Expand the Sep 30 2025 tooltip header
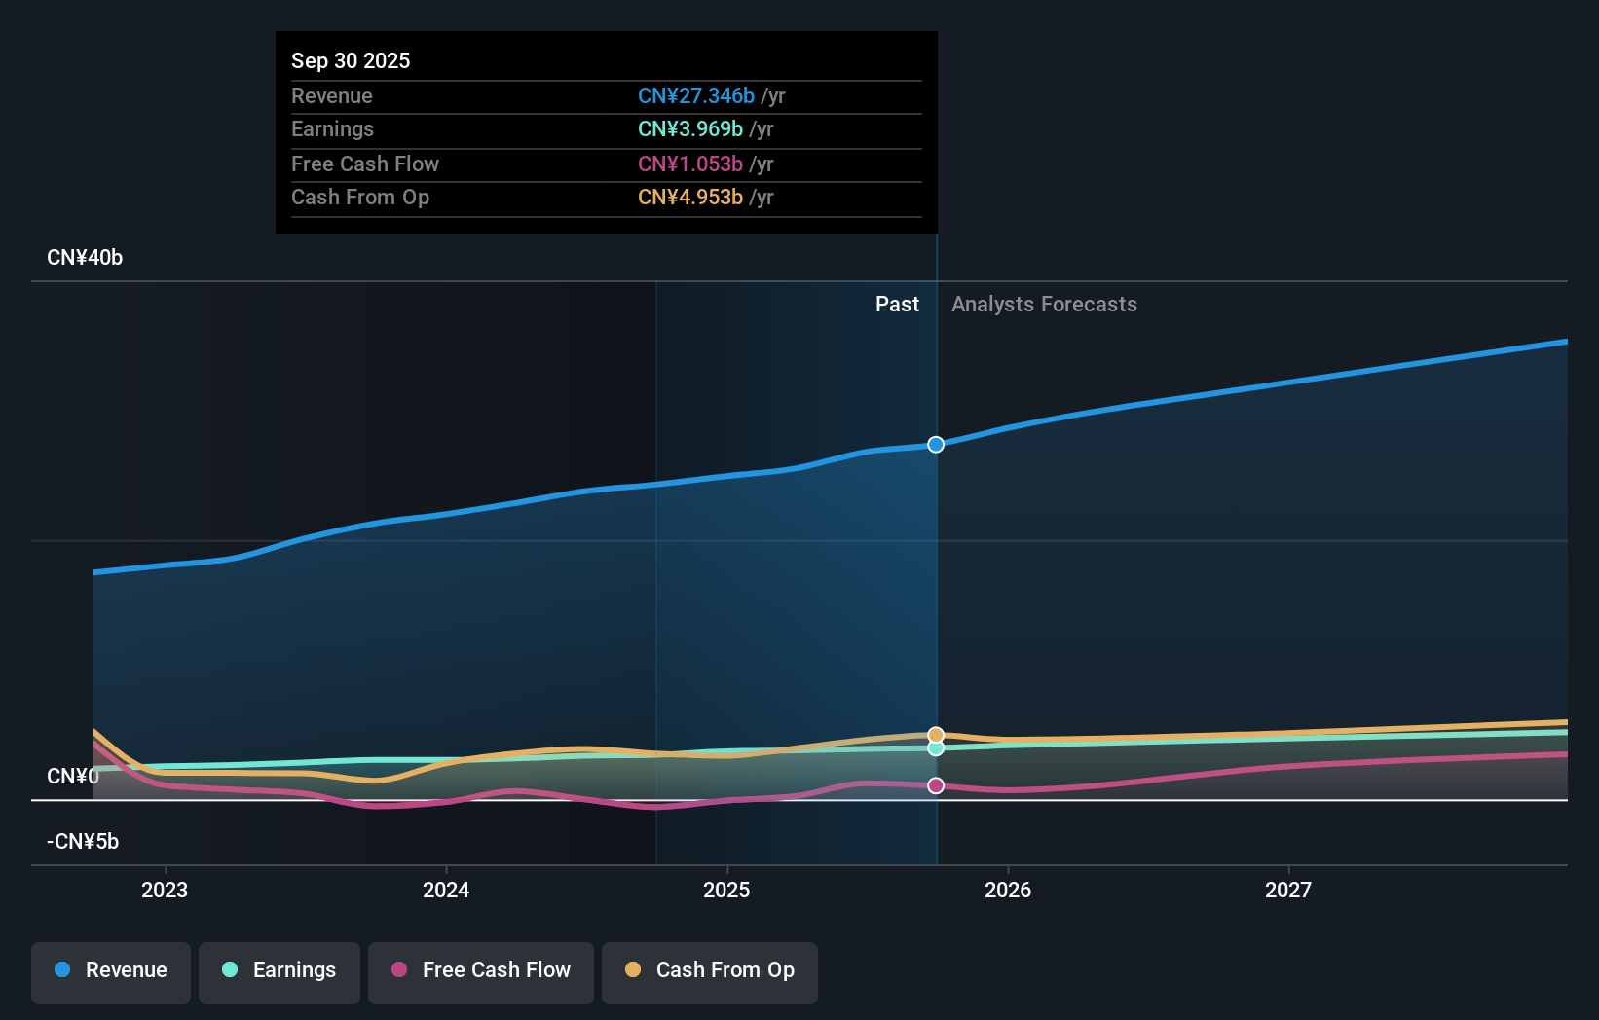 [x=351, y=60]
